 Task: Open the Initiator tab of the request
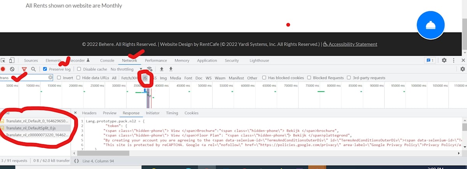pyautogui.click(x=153, y=113)
